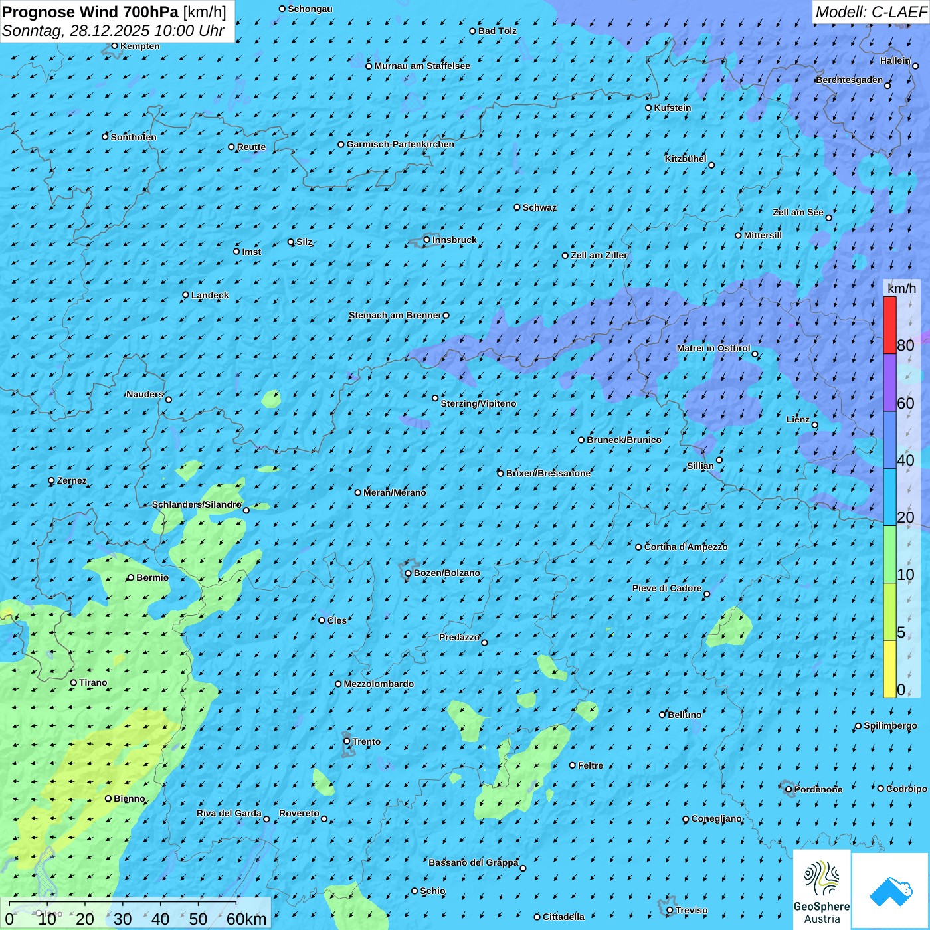The image size is (930, 930).
Task: Click the Bozen/Bolzano city marker
Action: [x=409, y=573]
